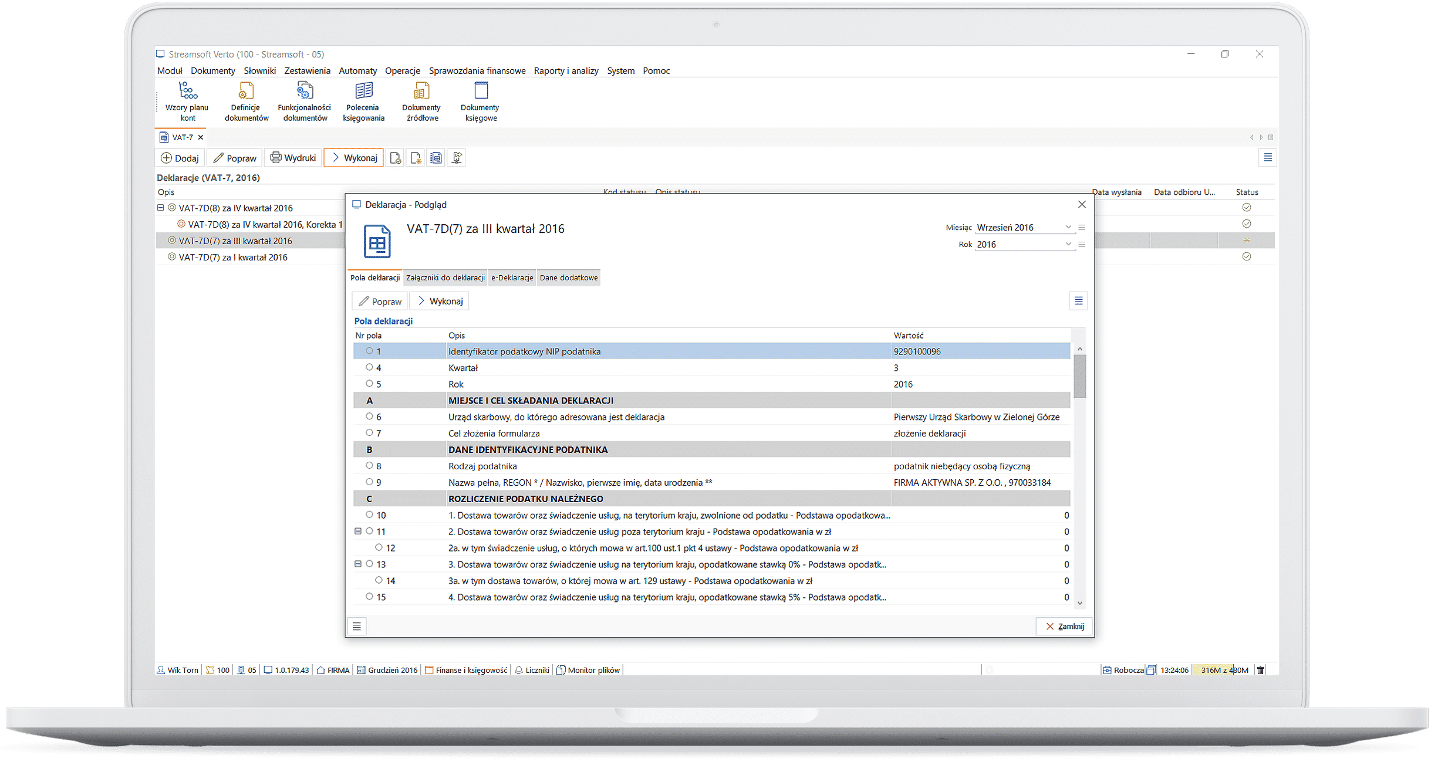Viewport: 1438px width, 782px height.
Task: Open the Sprawozdania finansowe menu
Action: (477, 70)
